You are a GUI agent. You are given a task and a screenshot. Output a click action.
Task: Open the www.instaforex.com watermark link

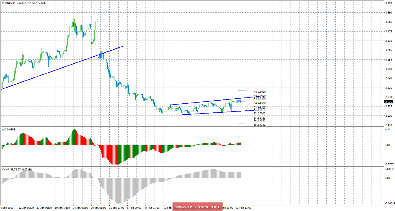(x=197, y=207)
